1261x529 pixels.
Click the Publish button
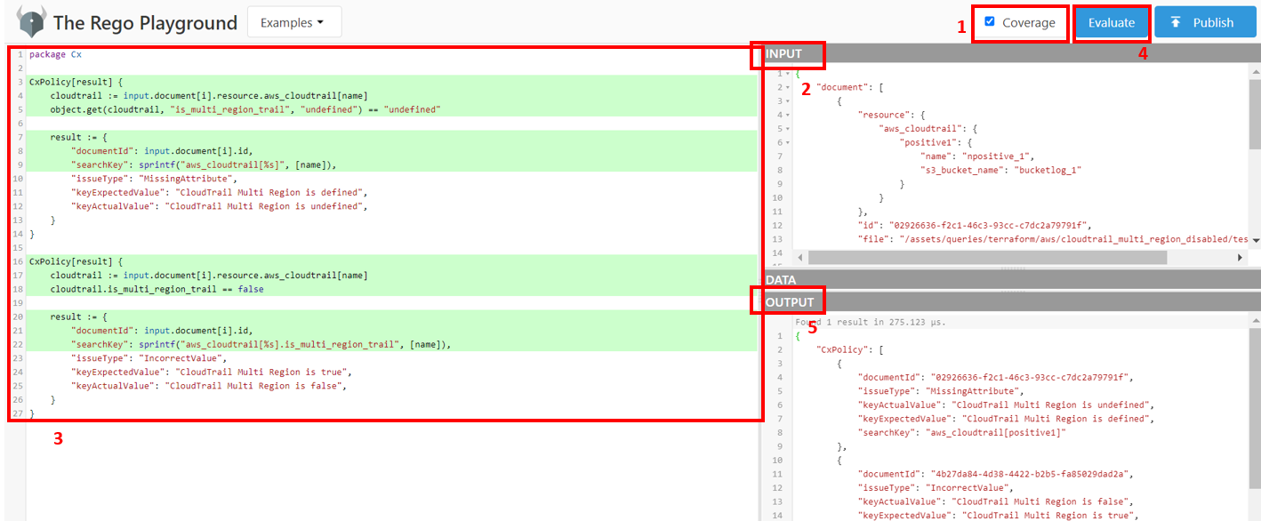1205,21
